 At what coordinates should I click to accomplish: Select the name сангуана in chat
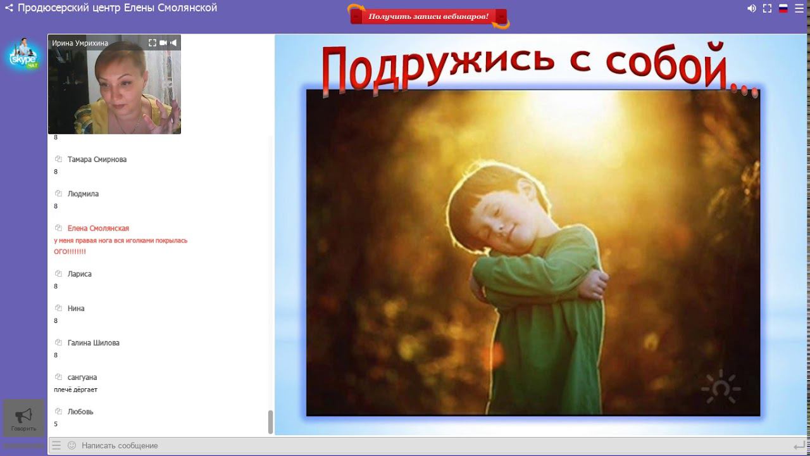coord(82,377)
